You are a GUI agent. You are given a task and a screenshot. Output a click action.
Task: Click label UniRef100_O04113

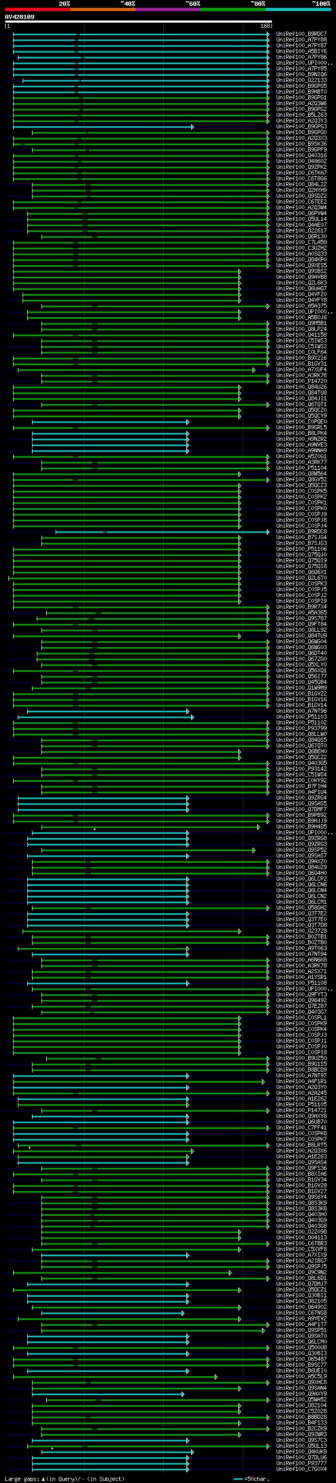point(301,1237)
